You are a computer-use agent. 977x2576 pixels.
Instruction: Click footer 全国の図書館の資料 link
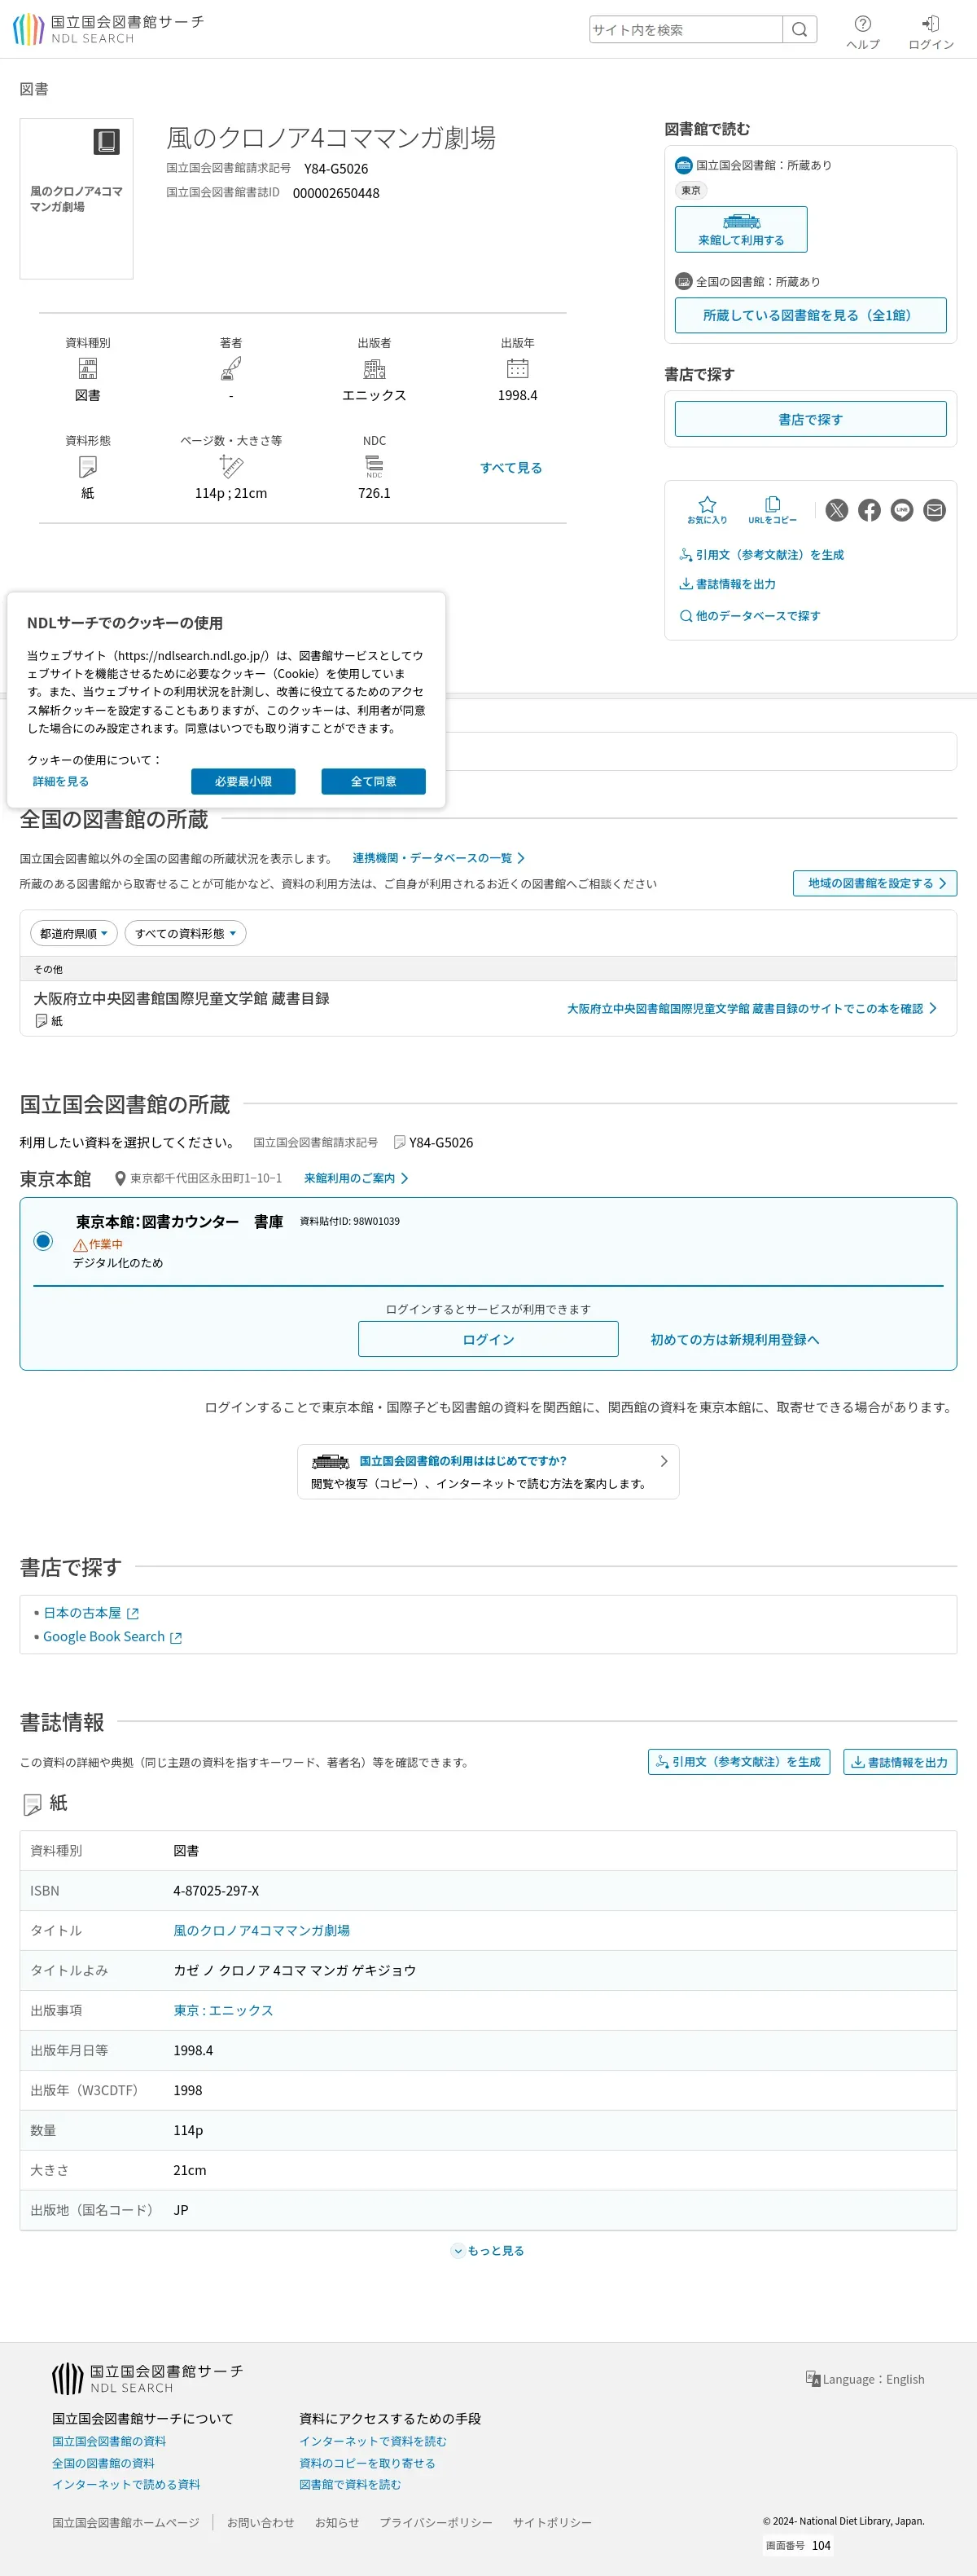[103, 2463]
